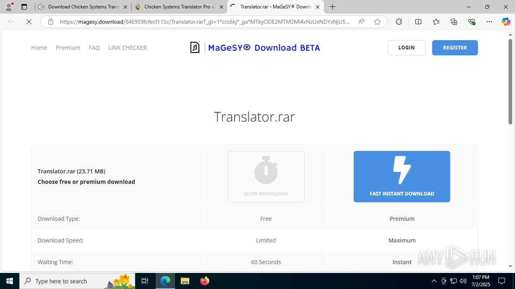Image resolution: width=515 pixels, height=289 pixels.
Task: Open the LINK CHECKER page
Action: tap(127, 48)
